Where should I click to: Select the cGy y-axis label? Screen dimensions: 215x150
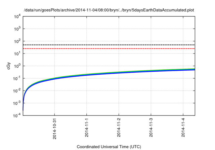9,66
